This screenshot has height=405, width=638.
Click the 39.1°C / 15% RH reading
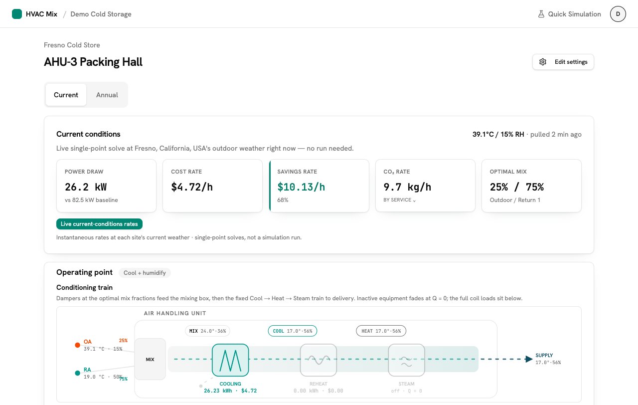click(x=498, y=134)
